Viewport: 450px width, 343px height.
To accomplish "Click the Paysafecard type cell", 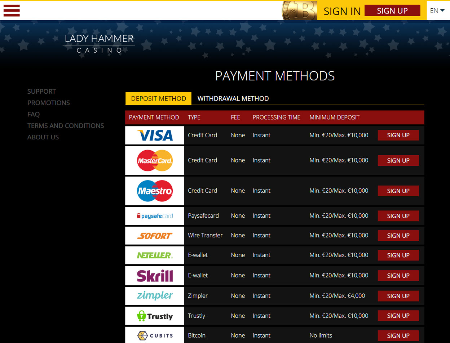I will coord(203,215).
